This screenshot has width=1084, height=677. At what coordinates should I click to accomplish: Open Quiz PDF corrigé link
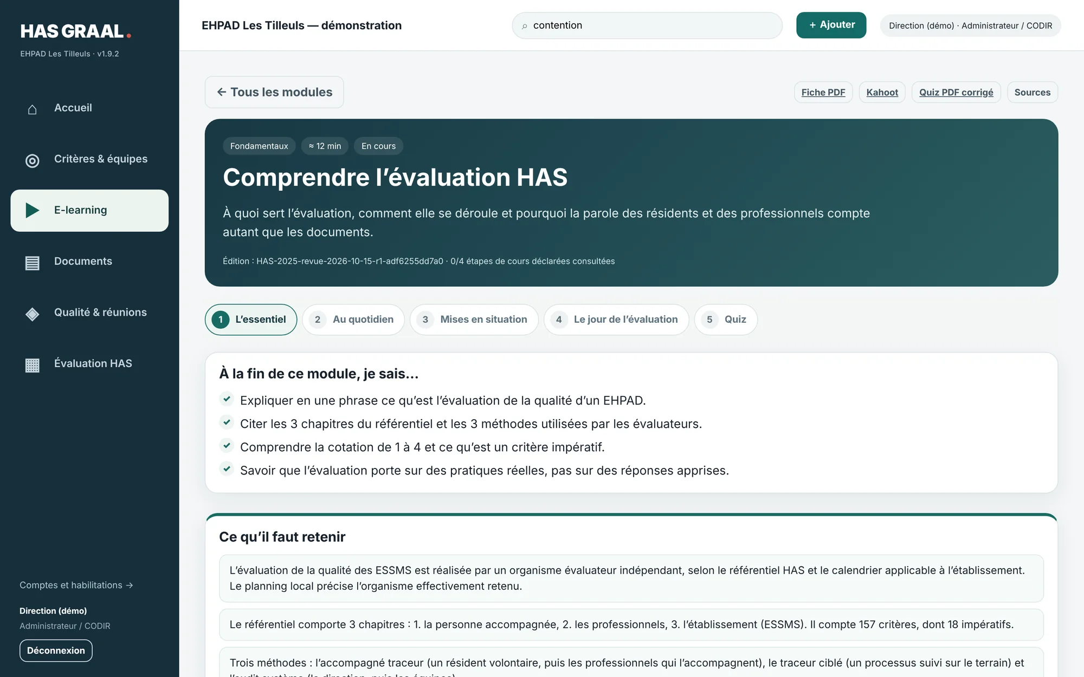pyautogui.click(x=956, y=93)
